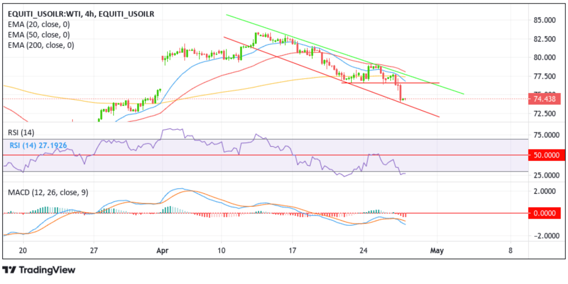Click the EMA (50, close, 0) legend

[x=39, y=35]
